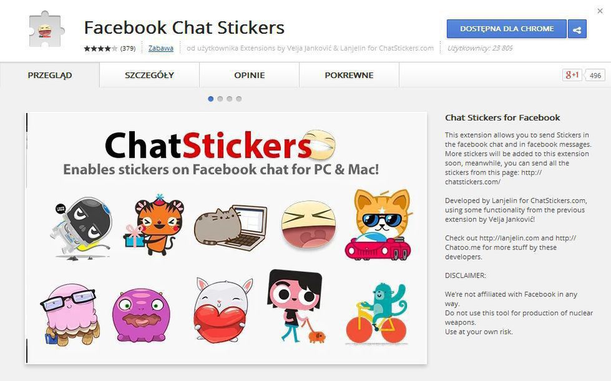Image resolution: width=611 pixels, height=381 pixels.
Task: Close the extension details dialog
Action: pos(600,11)
